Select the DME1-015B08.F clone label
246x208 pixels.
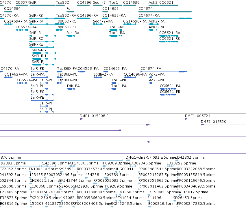pyautogui.click(x=94, y=116)
